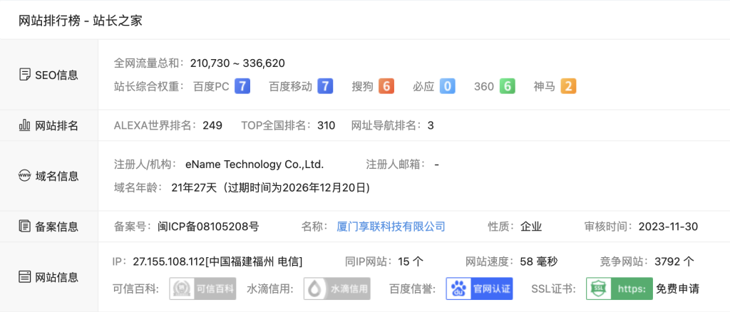Click IP address 27.155.108.112

click(x=168, y=262)
